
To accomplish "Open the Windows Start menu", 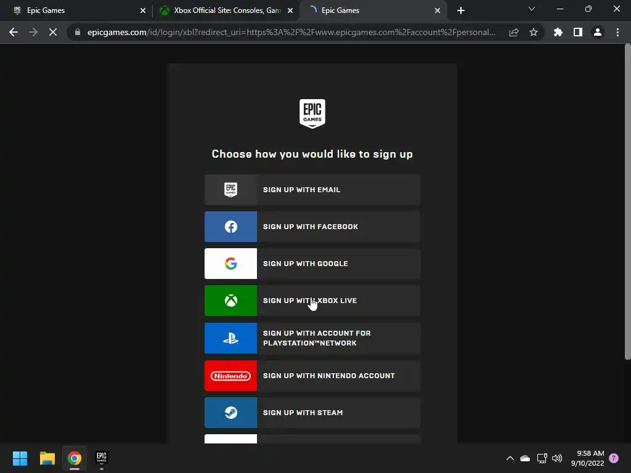I will pyautogui.click(x=20, y=458).
